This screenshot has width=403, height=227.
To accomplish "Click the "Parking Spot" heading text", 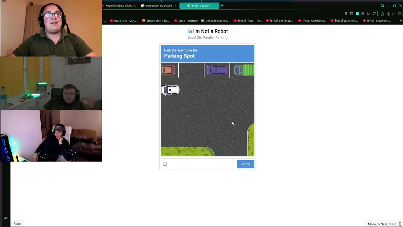I will (179, 56).
